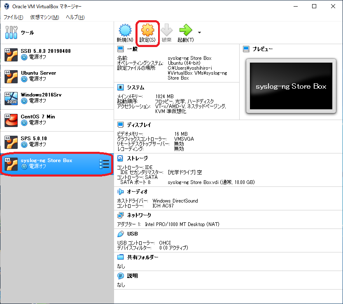
Task: Click the SSB 5.0.3 OS icon
Action: point(11,54)
